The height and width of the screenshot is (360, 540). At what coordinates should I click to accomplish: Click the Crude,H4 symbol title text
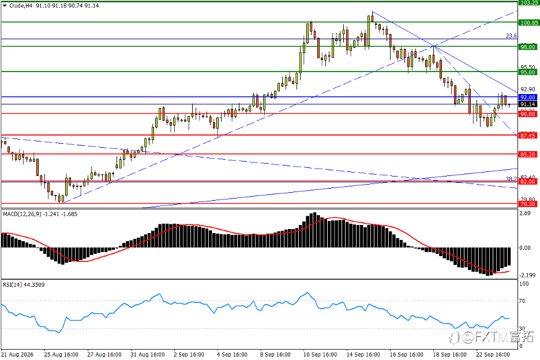tap(21, 6)
